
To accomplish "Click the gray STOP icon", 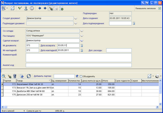I will (x=32, y=8).
